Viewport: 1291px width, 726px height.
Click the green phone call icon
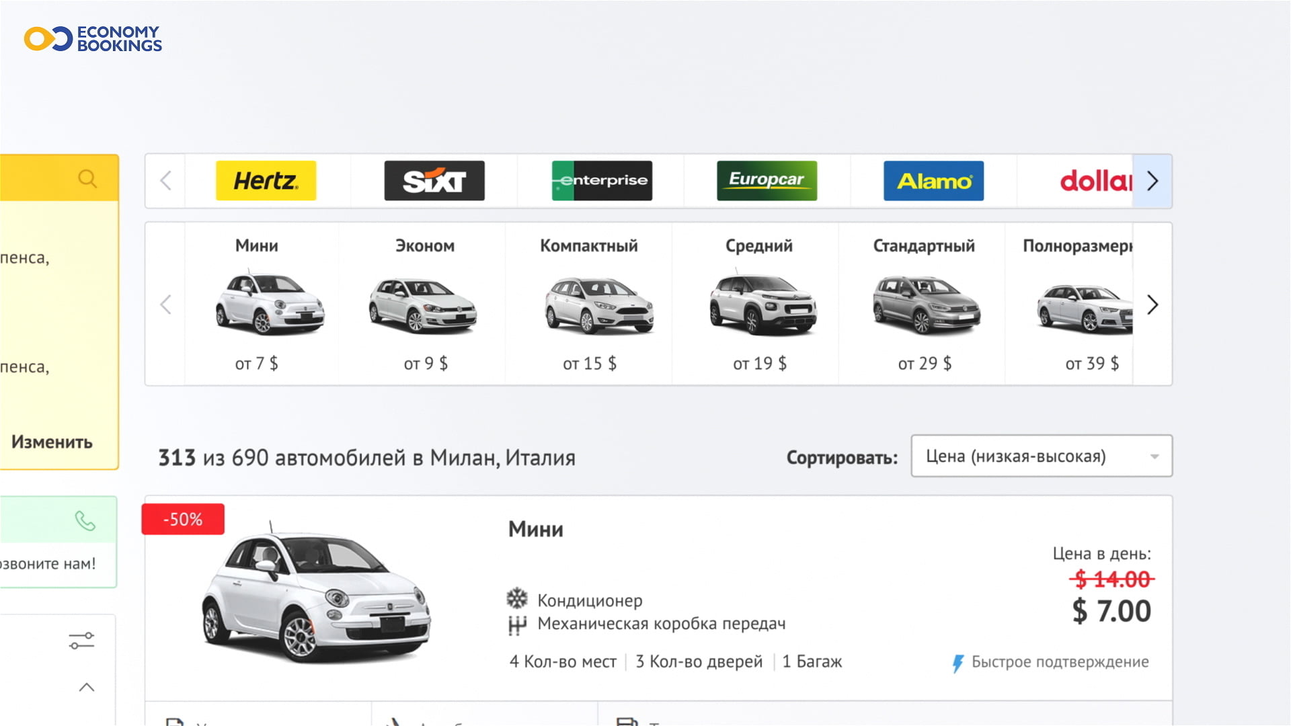85,521
